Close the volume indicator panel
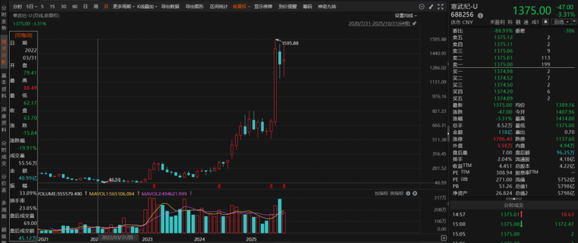 coord(415,193)
